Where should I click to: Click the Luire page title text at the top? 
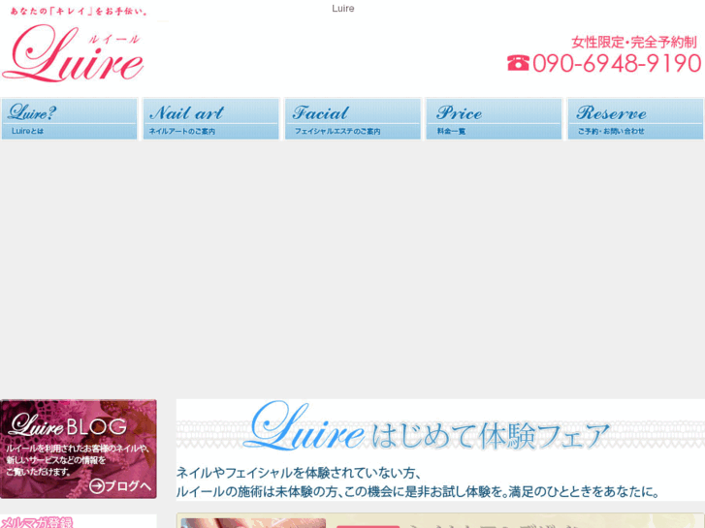point(343,9)
